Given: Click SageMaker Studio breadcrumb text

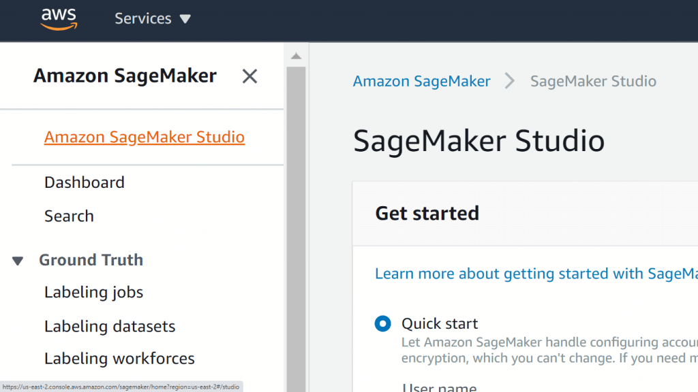Looking at the screenshot, I should coord(593,82).
